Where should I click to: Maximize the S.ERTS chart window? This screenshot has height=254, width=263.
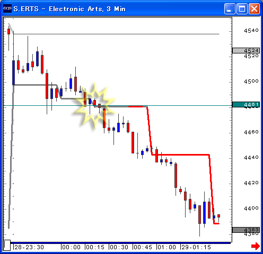click(x=242, y=8)
